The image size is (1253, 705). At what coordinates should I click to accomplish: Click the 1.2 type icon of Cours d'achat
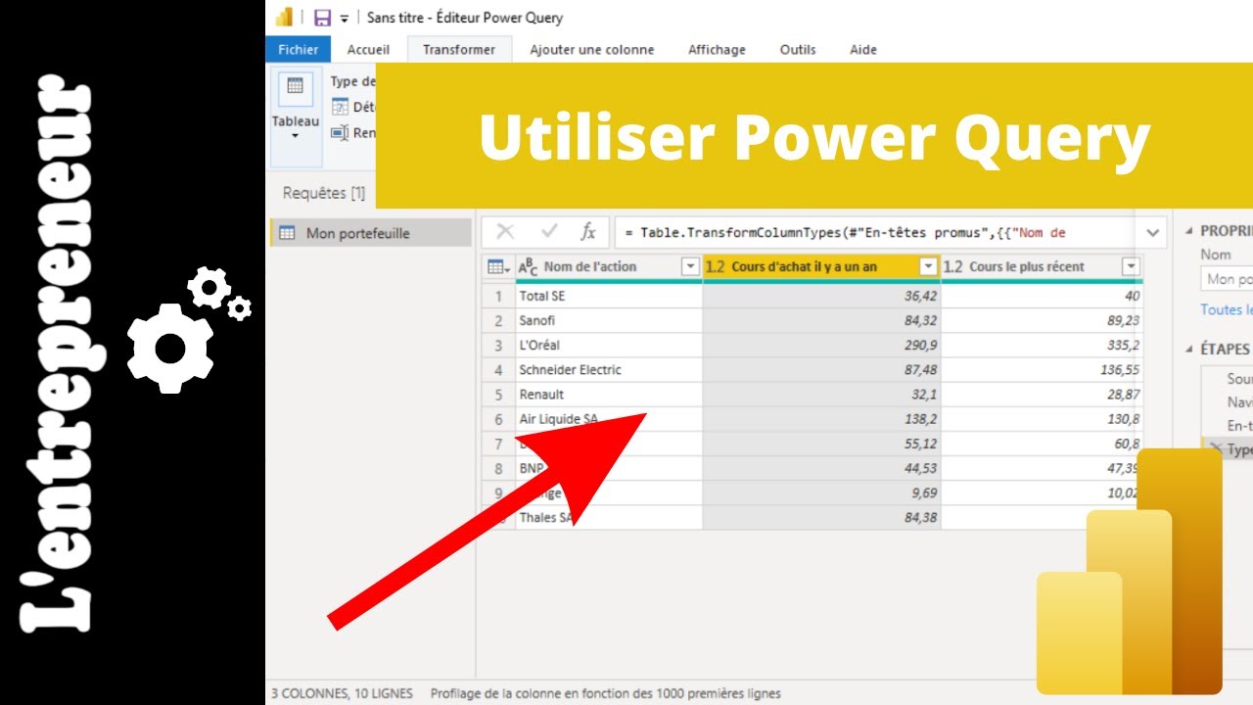point(715,266)
